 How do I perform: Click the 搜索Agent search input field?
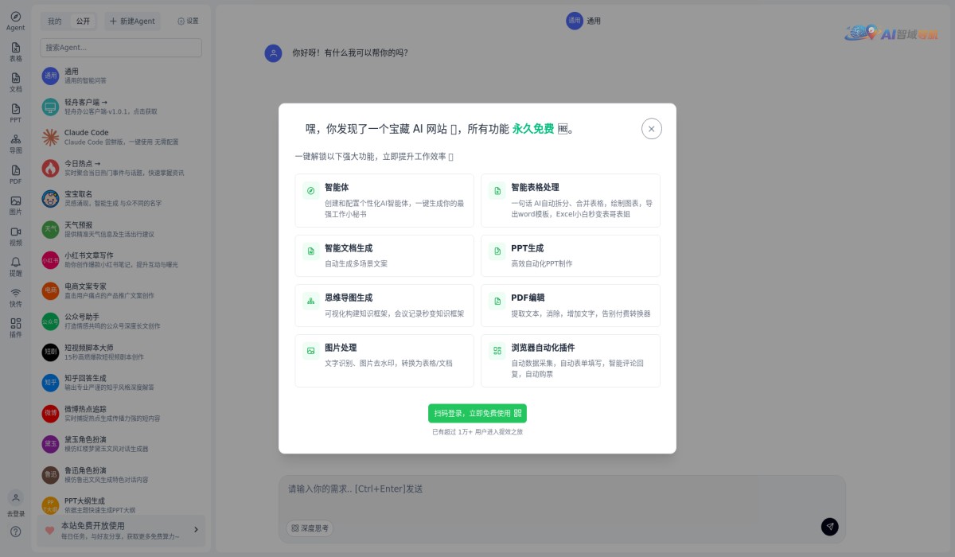[x=120, y=48]
